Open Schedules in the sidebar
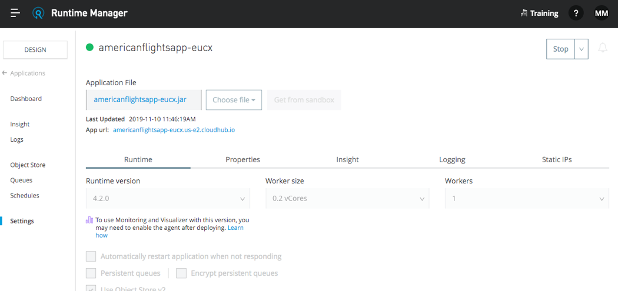 [25, 195]
